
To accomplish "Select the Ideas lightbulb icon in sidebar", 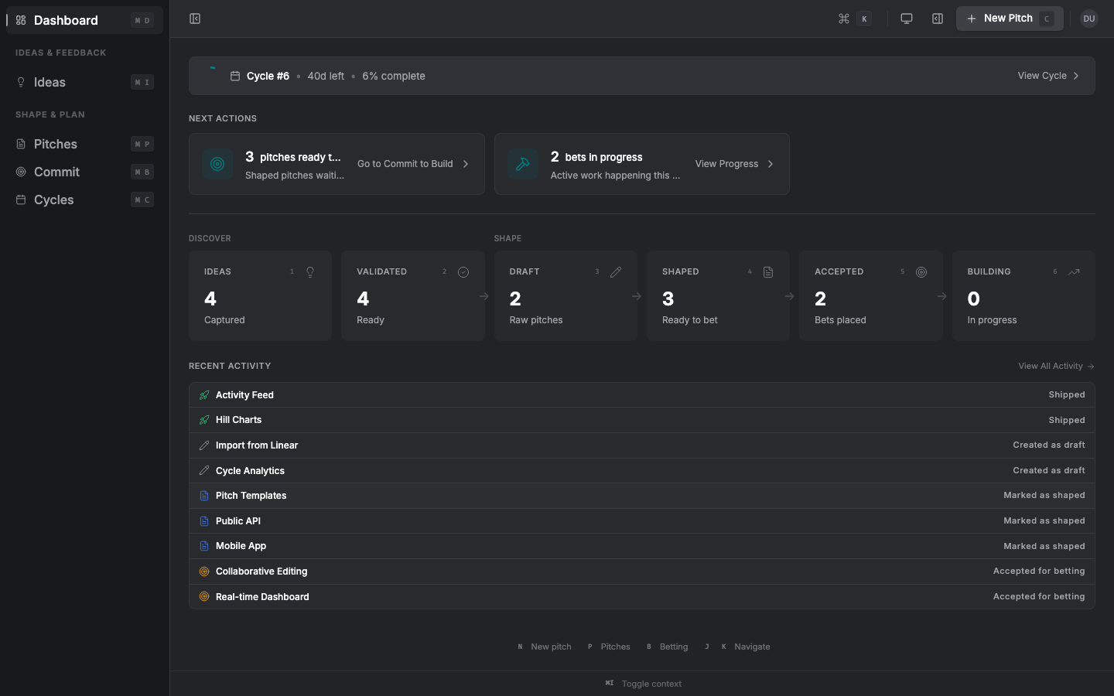I will [20, 82].
